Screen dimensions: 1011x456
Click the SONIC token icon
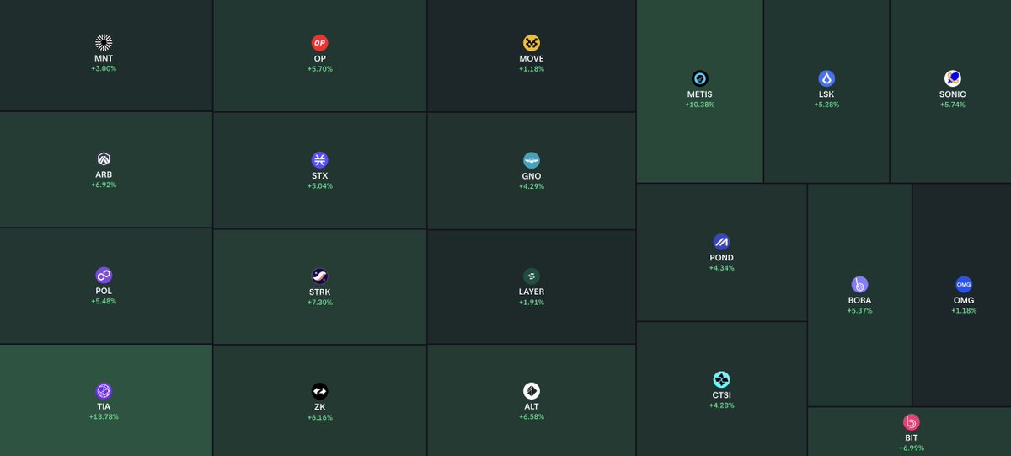point(953,78)
